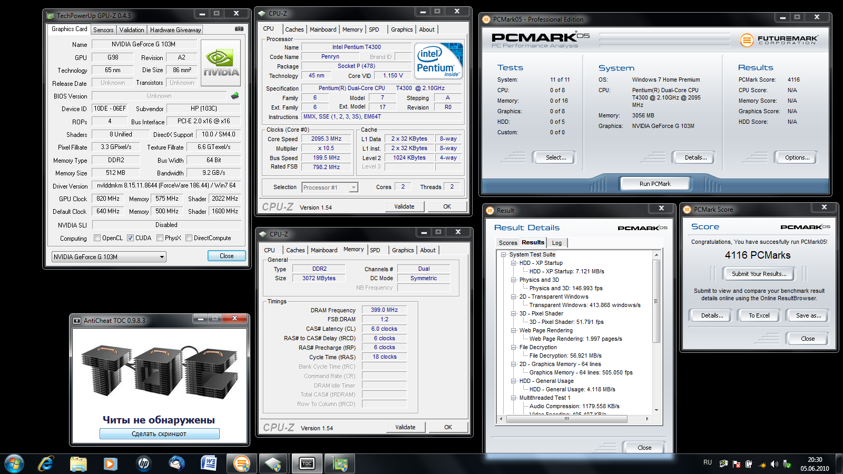Collapse the 2D - Transparent Windows node
Image resolution: width=843 pixels, height=474 pixels.
pos(514,297)
